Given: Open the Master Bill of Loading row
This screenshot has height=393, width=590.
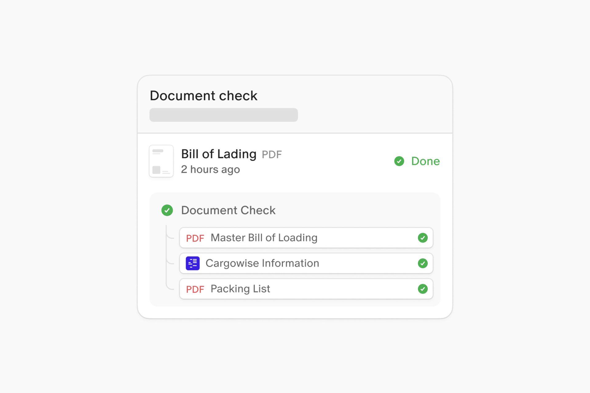Looking at the screenshot, I should click(x=264, y=238).
